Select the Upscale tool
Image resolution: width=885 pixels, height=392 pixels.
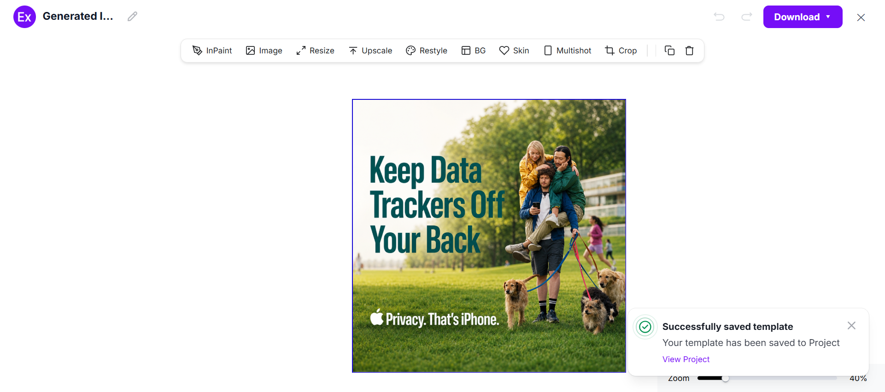pyautogui.click(x=370, y=51)
